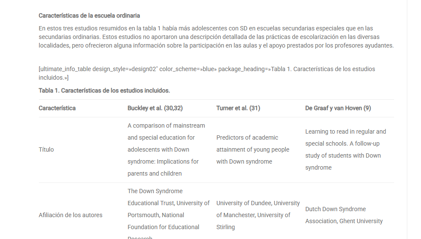Click the ultimate_info_table shortcode text
The height and width of the screenshot is (239, 421).
tap(207, 73)
